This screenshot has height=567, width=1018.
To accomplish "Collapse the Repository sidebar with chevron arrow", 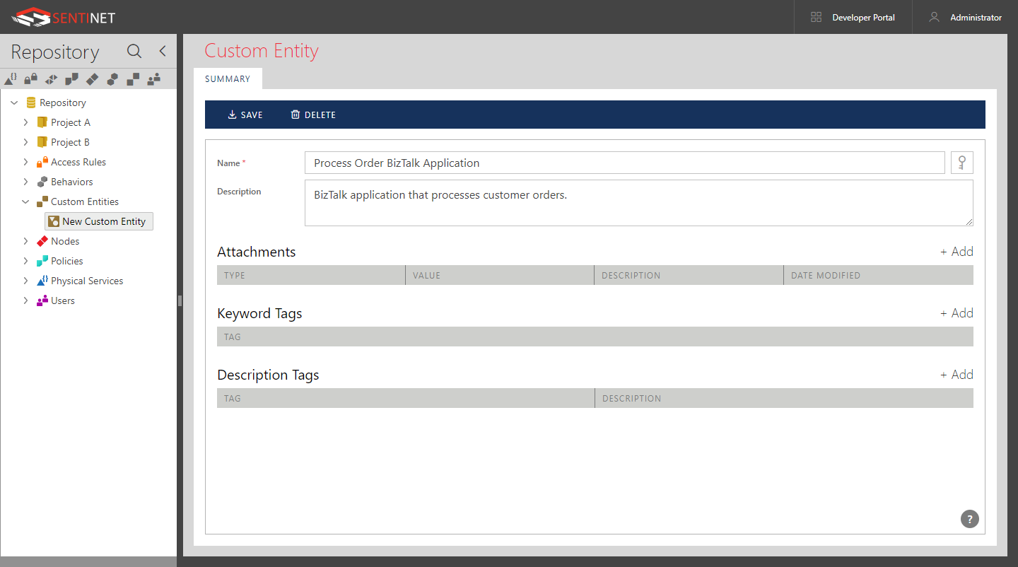I will (x=161, y=51).
